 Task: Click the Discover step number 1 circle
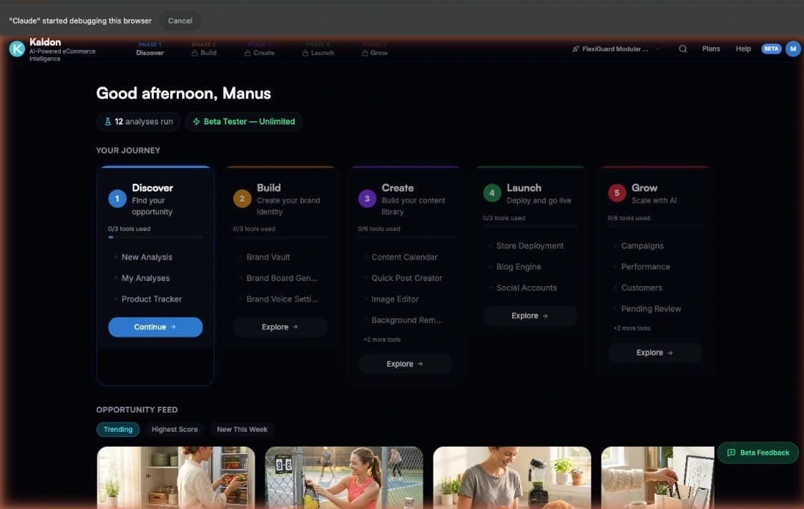pos(117,198)
